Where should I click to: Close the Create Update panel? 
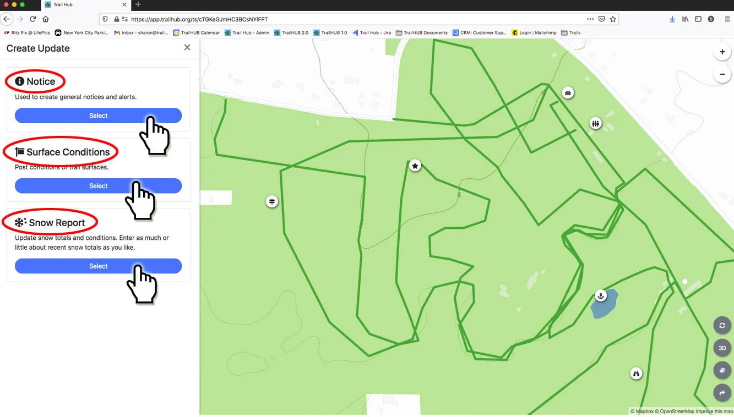187,47
